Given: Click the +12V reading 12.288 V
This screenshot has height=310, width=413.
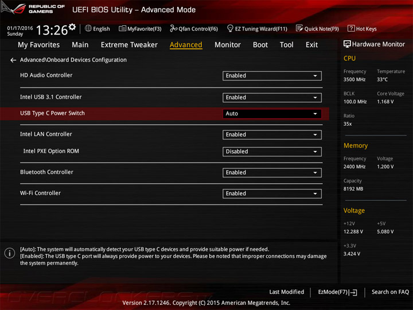Looking at the screenshot, I should pos(353,232).
